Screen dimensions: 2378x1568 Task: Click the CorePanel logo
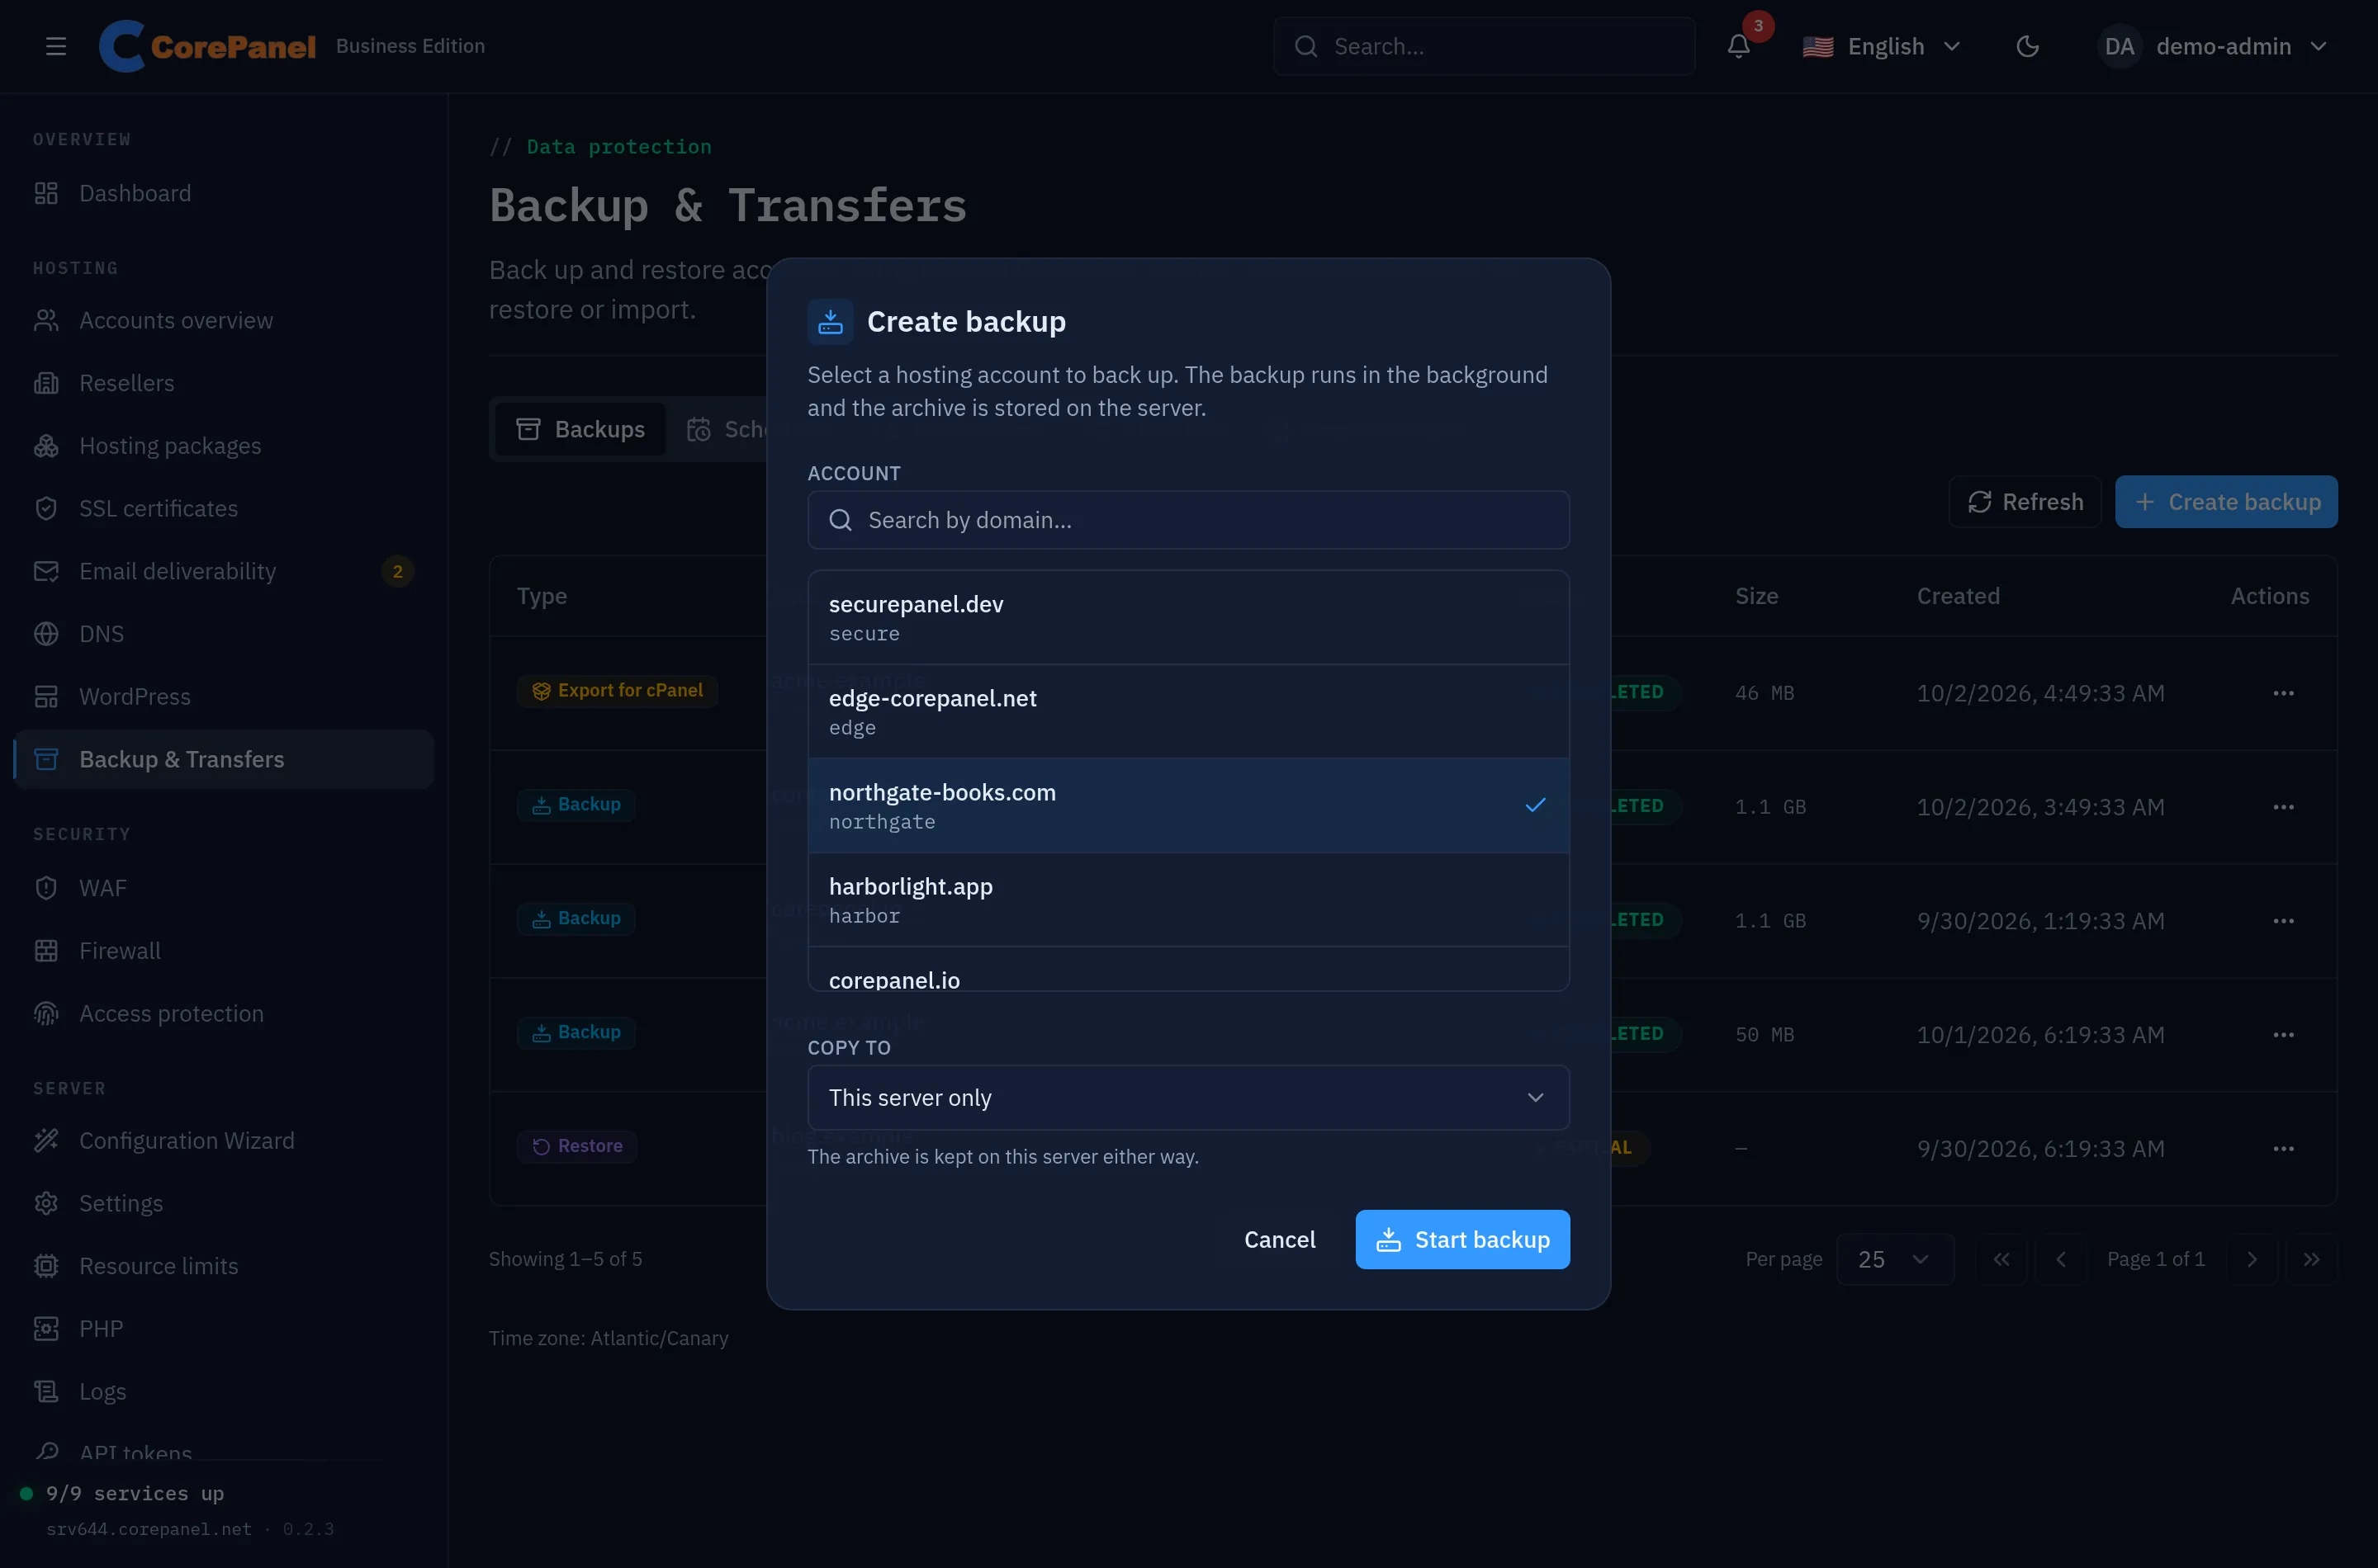[207, 46]
